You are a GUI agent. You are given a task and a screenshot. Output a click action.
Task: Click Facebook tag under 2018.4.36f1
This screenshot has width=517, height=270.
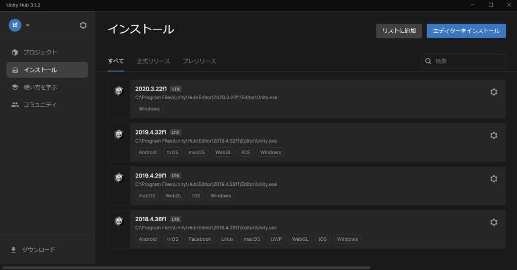coord(199,239)
